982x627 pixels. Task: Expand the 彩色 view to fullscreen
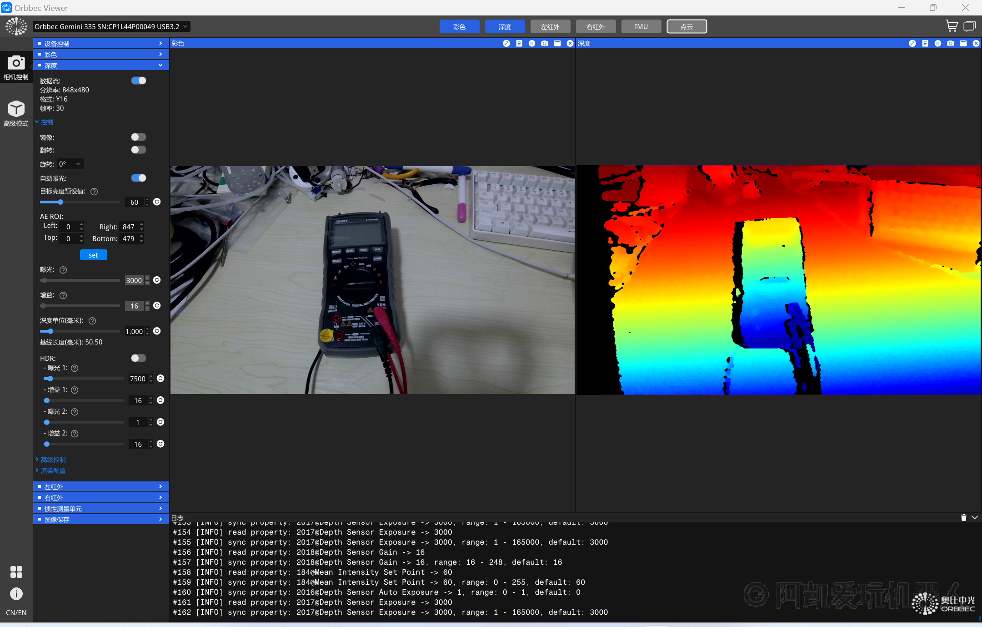(506, 43)
